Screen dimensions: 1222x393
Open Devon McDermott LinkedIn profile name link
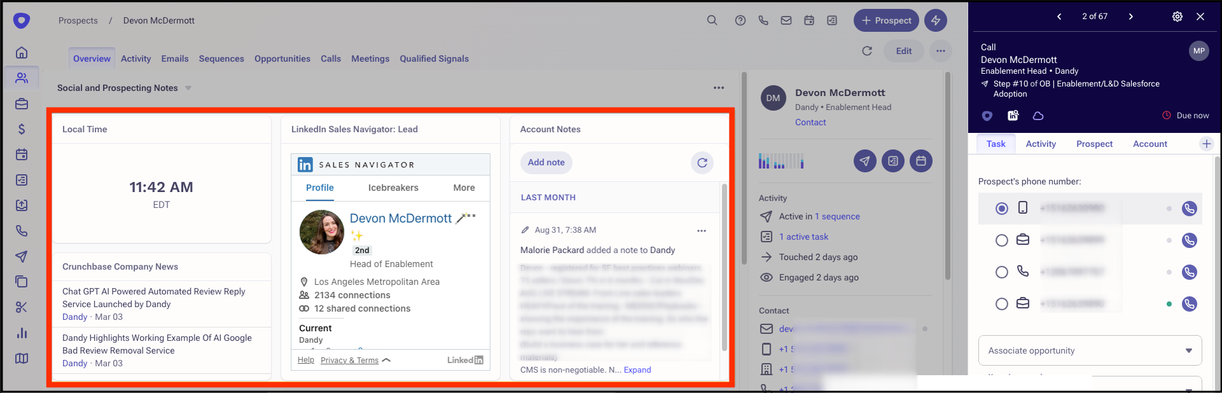(401, 218)
